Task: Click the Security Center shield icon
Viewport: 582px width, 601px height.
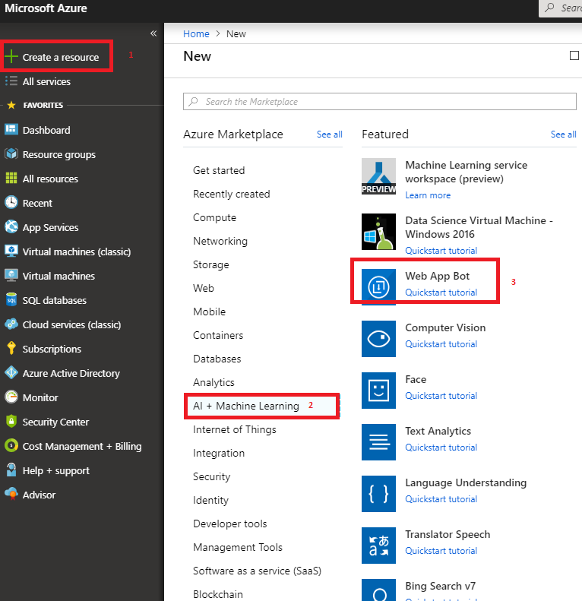Action: pyautogui.click(x=11, y=421)
